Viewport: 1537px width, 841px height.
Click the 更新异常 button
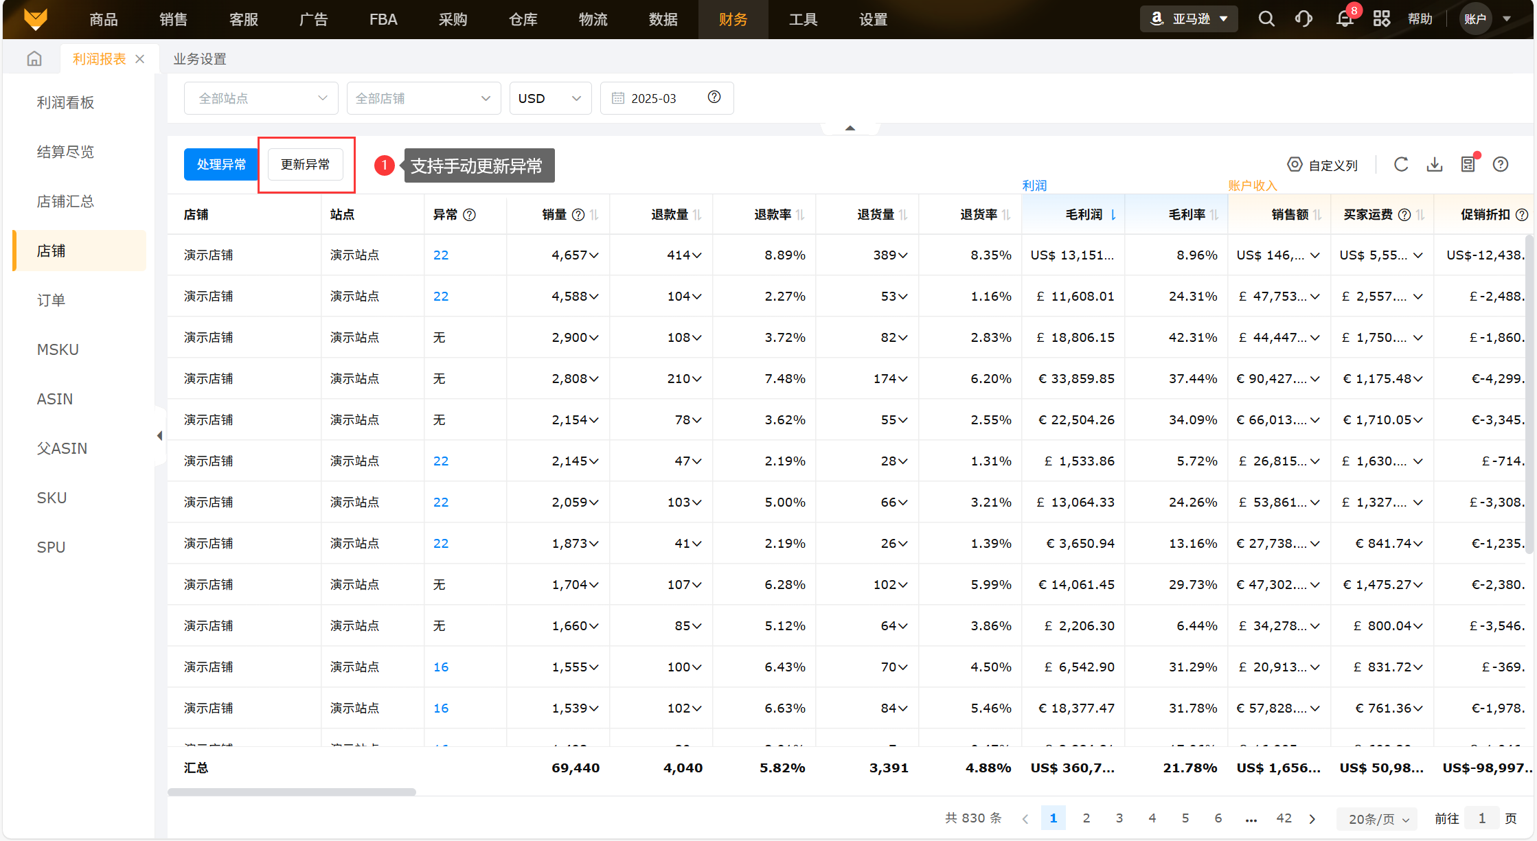coord(306,165)
